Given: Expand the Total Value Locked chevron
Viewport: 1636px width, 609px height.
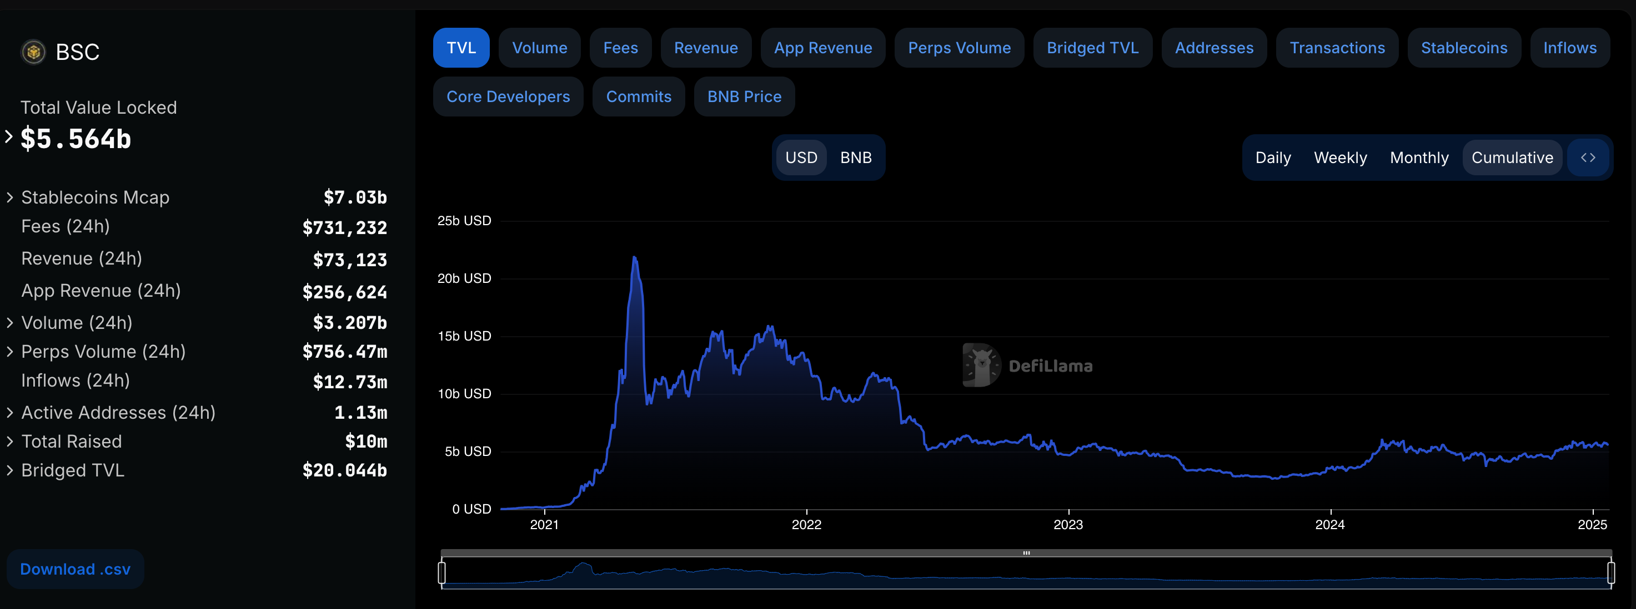Looking at the screenshot, I should tap(9, 136).
